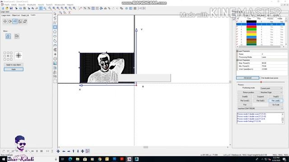Redo the action with the toolbar arrow
The width and height of the screenshot is (289, 162).
pyautogui.click(x=37, y=8)
